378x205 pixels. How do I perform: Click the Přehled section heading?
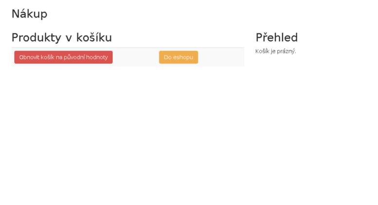pyautogui.click(x=277, y=37)
